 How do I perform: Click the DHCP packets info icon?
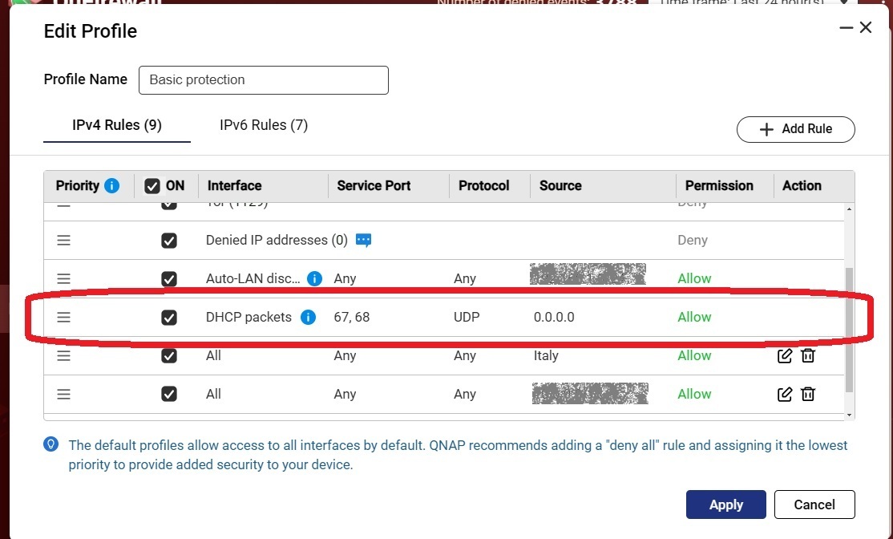point(308,317)
